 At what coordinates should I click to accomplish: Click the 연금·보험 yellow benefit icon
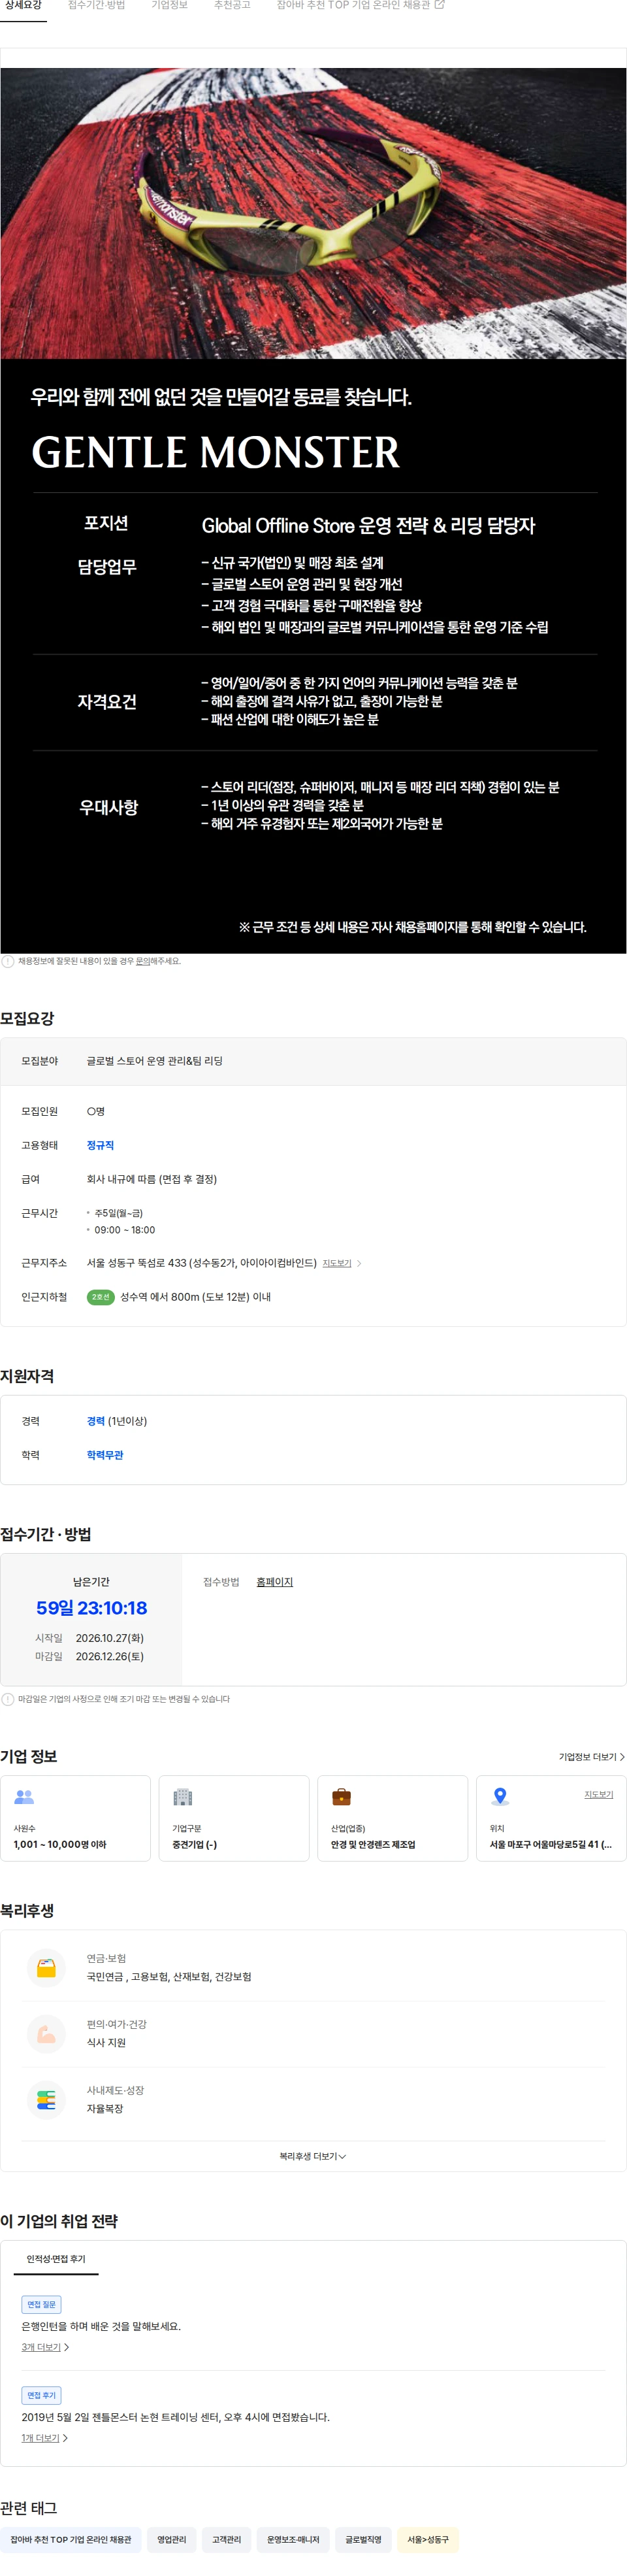click(46, 1968)
